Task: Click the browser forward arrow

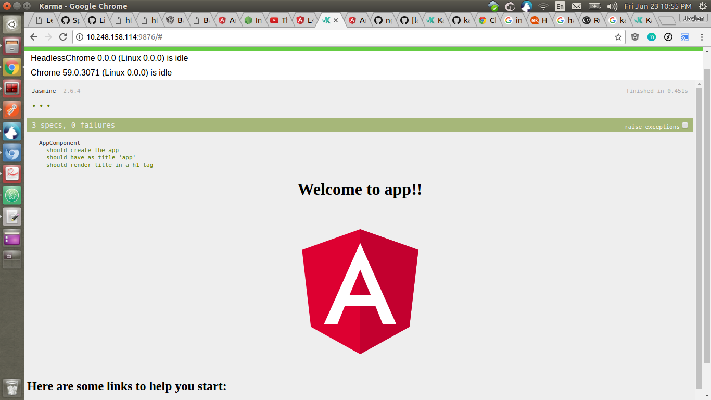Action: coord(48,37)
